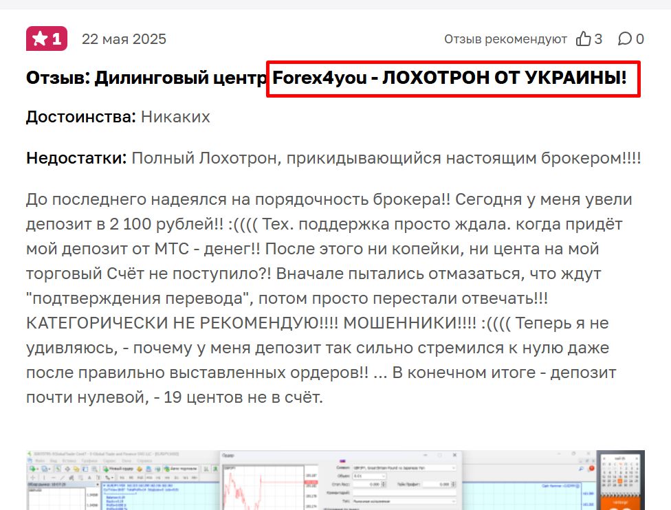The width and height of the screenshot is (671, 510).
Task: Click the review date 22 мая 2025
Action: coord(124,39)
